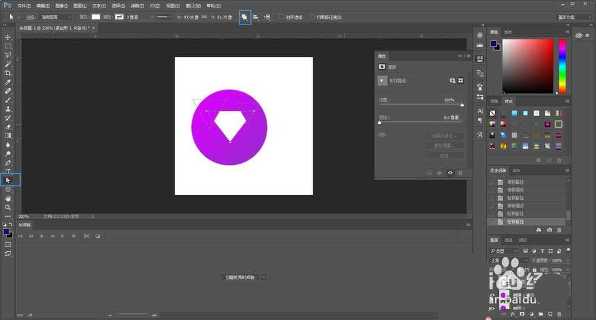Delete mask using Properties panel trash icon
The image size is (596, 320).
click(x=460, y=172)
